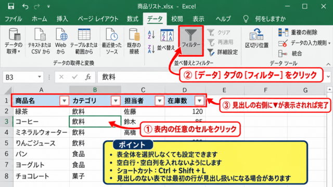Click the 再適用 filter button
Image resolution: width=333 pixels, height=187 pixels.
coord(220,42)
